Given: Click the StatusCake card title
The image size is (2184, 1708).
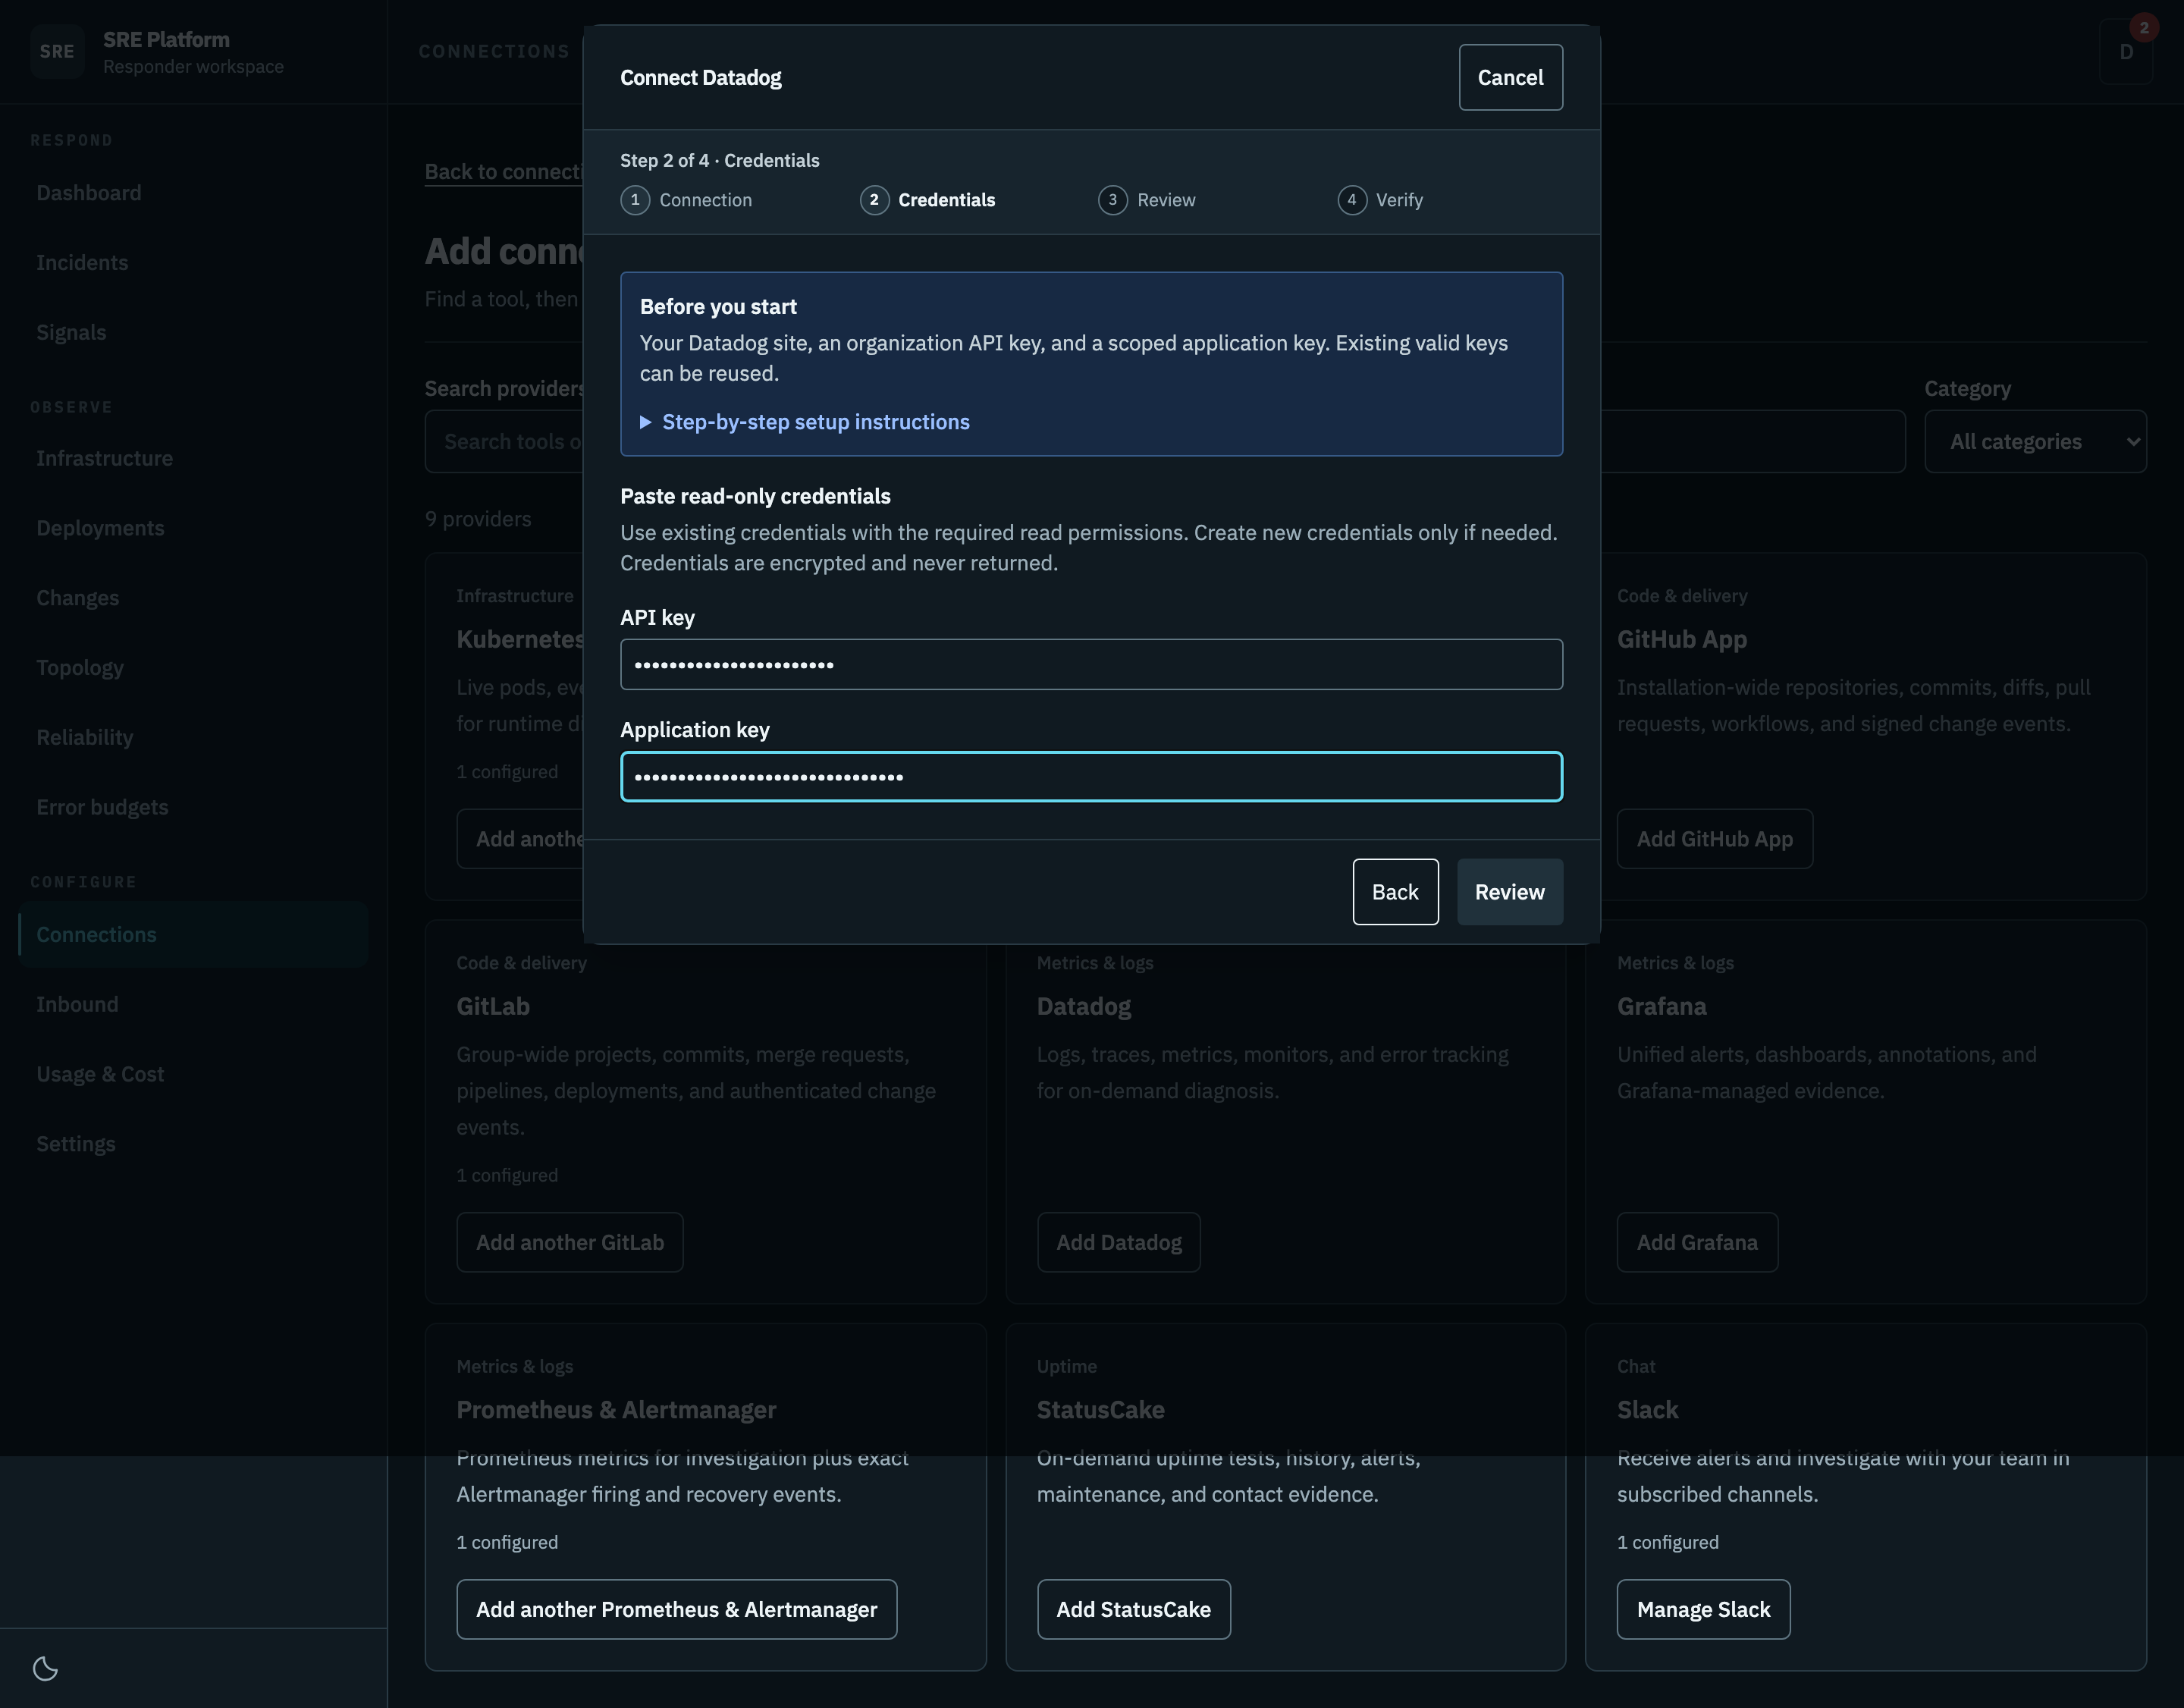Looking at the screenshot, I should 1100,1410.
